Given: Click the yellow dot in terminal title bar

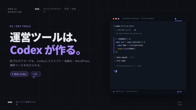Looking at the screenshot, I should pos(116,19).
